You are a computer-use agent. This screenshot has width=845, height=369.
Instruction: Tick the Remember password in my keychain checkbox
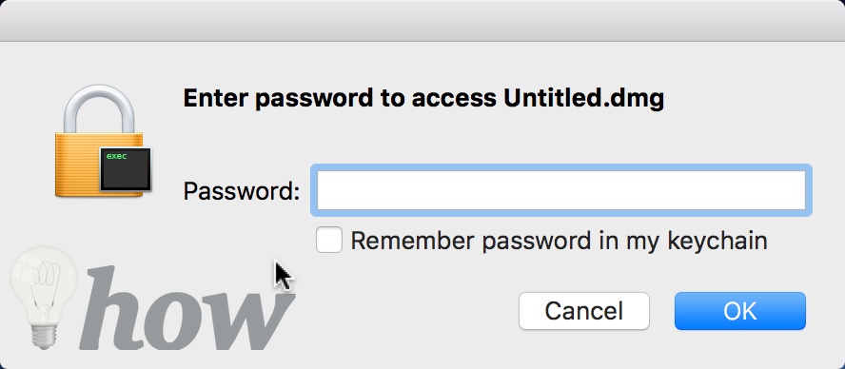click(328, 240)
